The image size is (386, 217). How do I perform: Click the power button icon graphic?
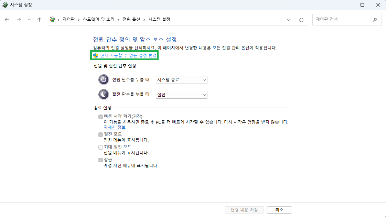click(104, 80)
